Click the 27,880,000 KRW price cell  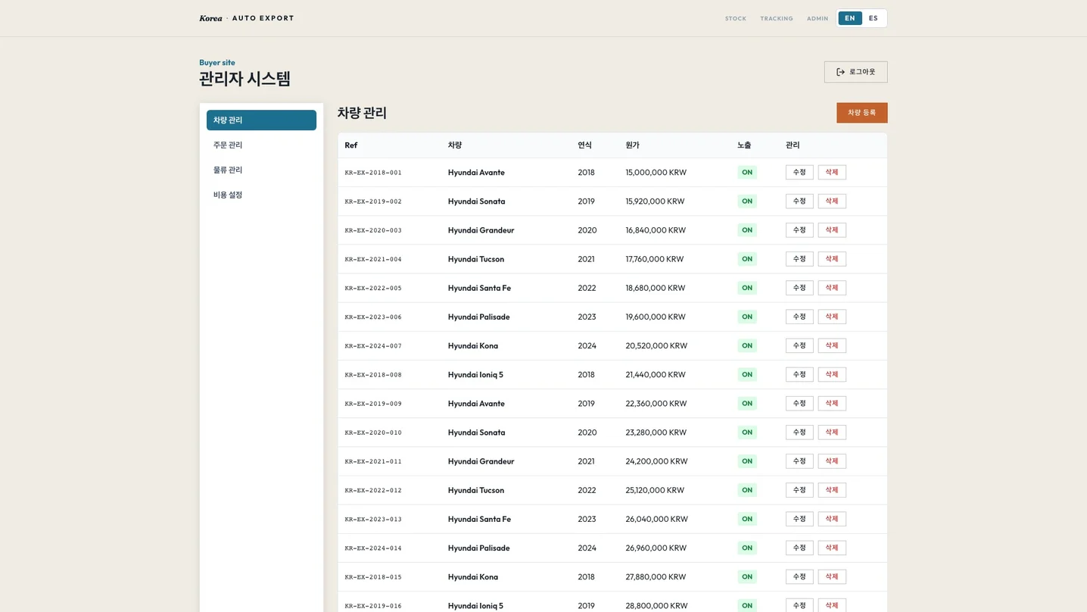pos(656,576)
